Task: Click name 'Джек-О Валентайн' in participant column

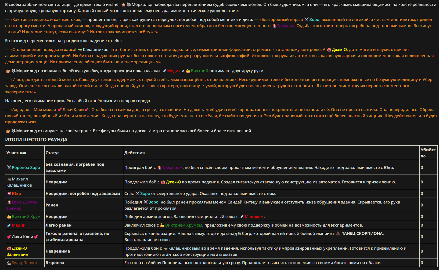Action: [17, 251]
